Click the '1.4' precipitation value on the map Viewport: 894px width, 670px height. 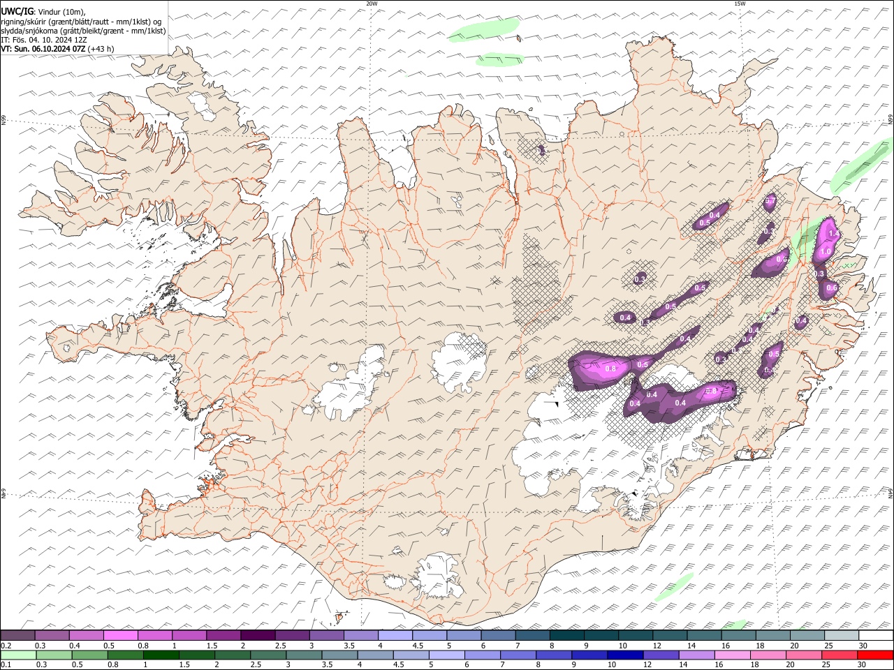pos(833,233)
